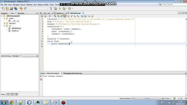
Task: Switch to the Projects tab
Action: [4, 13]
